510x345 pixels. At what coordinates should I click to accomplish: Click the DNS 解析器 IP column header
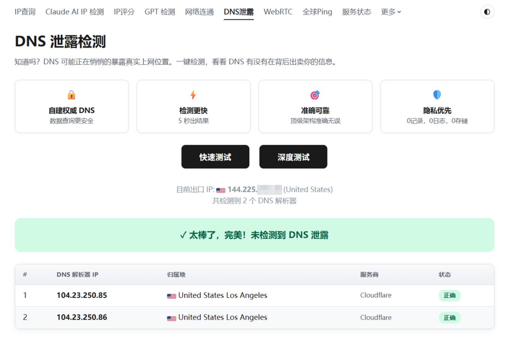coord(77,275)
